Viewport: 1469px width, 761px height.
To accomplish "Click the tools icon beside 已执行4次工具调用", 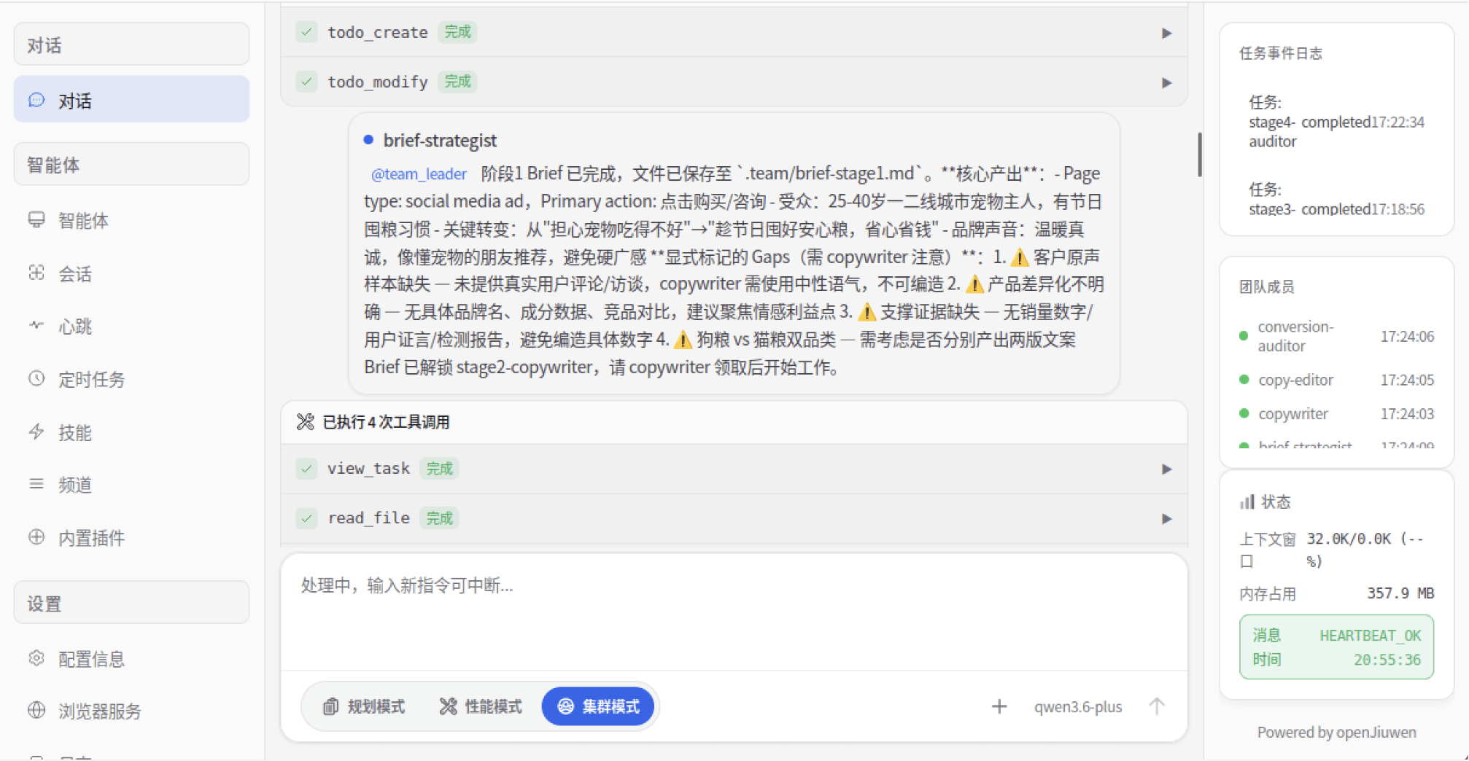I will click(x=306, y=422).
